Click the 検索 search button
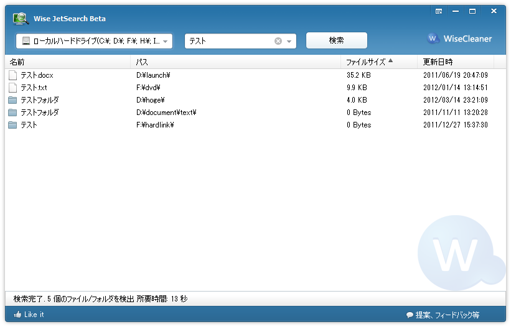511x327 pixels. [336, 40]
